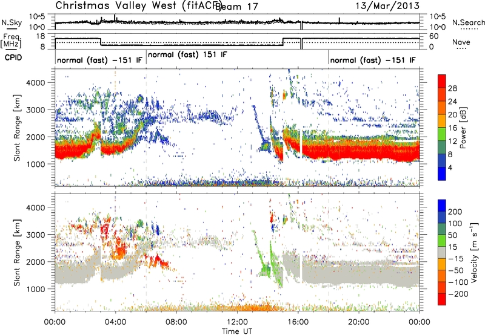Click the '16:00' time axis label
485x335 pixels.
[x=298, y=322]
